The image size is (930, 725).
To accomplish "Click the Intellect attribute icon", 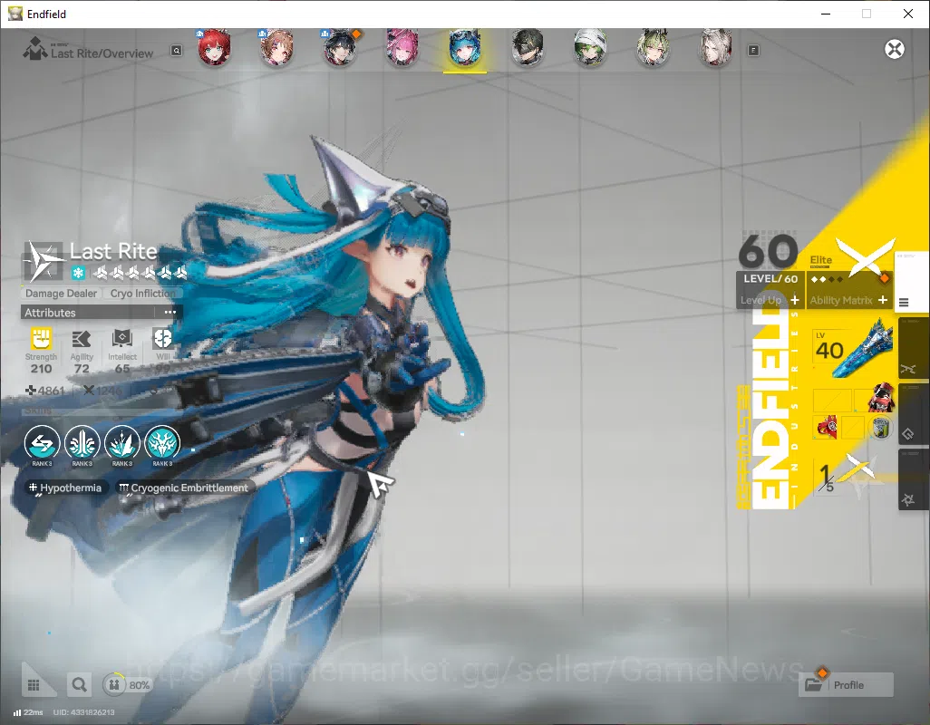I will click(121, 340).
